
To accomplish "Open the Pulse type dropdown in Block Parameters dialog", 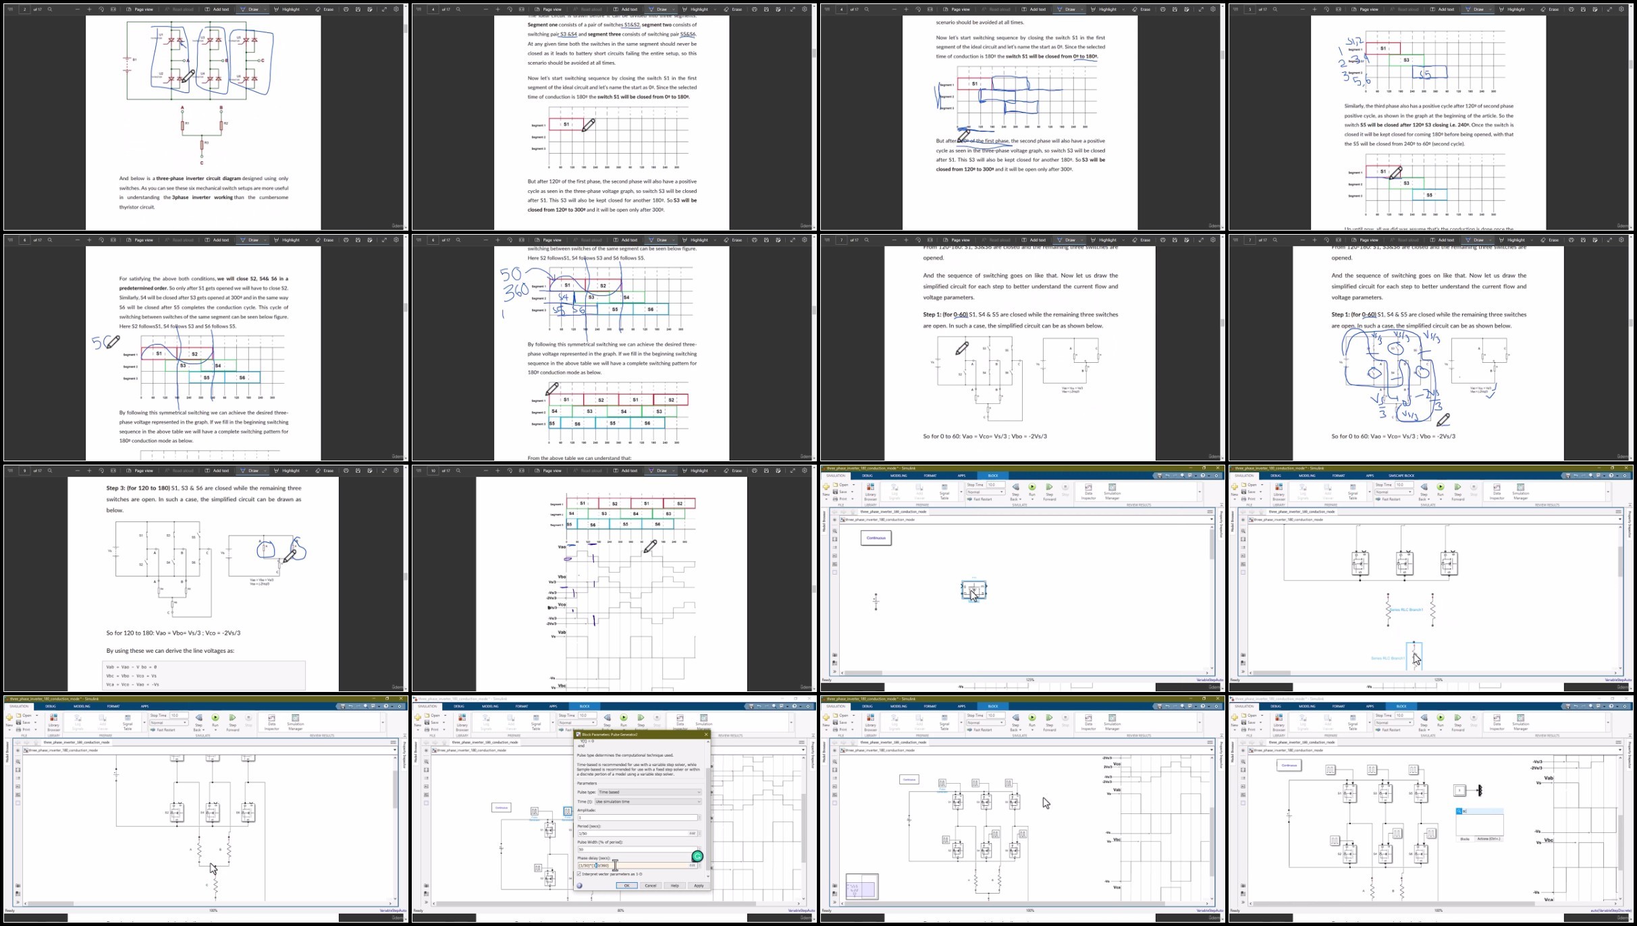I will point(649,792).
